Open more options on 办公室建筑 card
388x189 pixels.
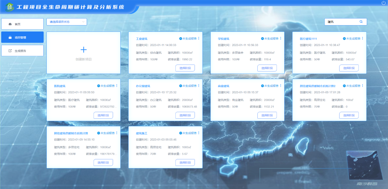click(x=199, y=86)
